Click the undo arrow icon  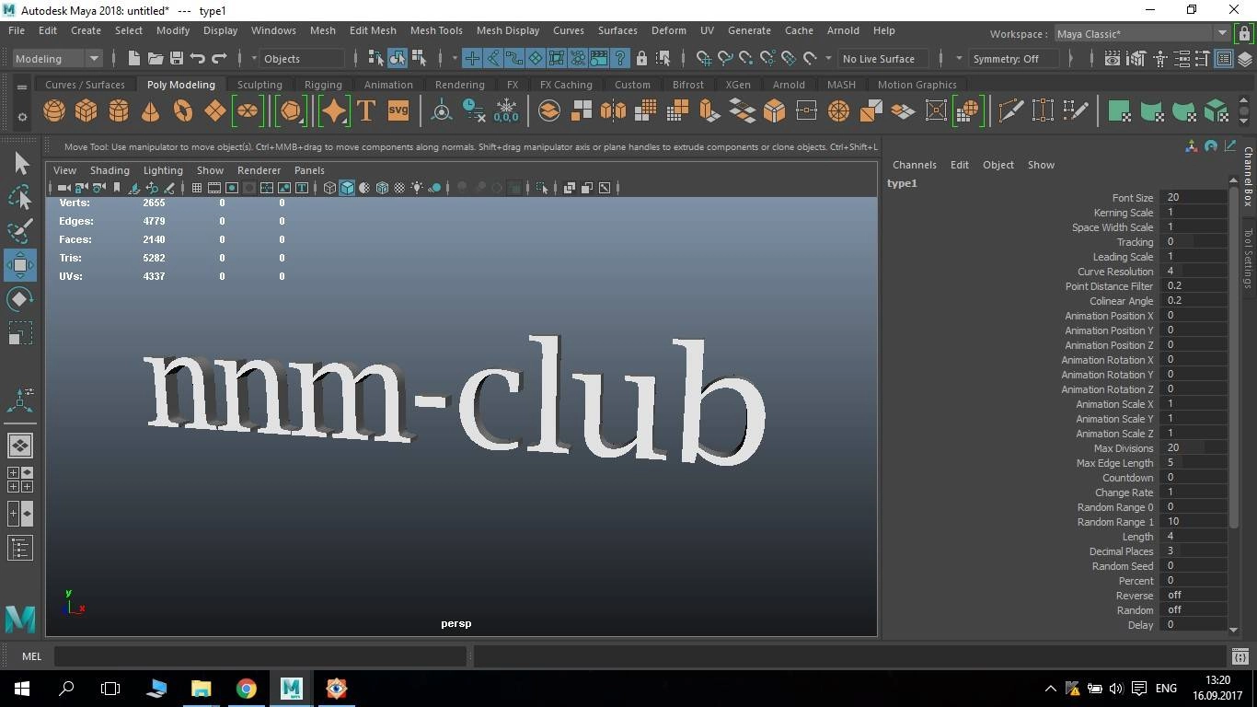(198, 58)
